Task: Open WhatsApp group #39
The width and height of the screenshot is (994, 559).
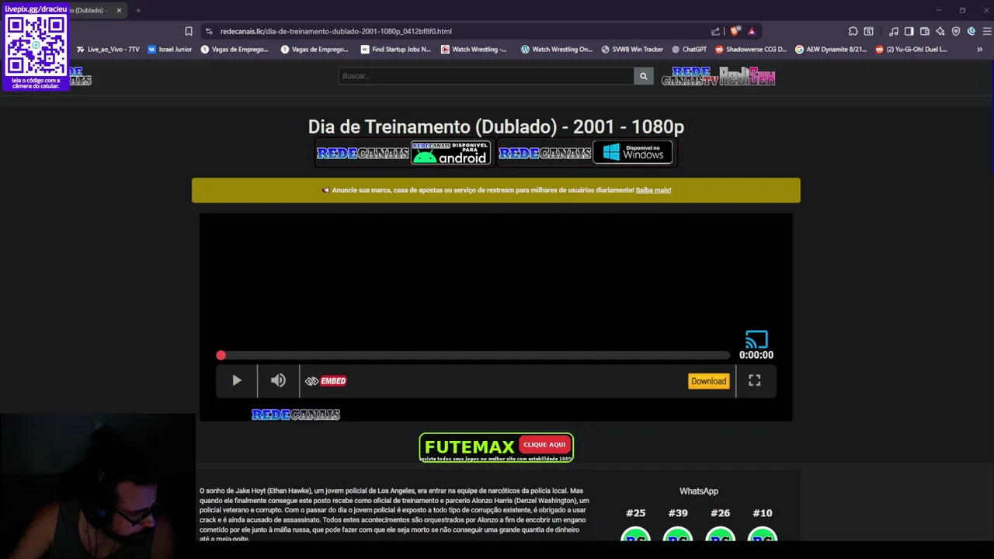Action: click(x=678, y=526)
